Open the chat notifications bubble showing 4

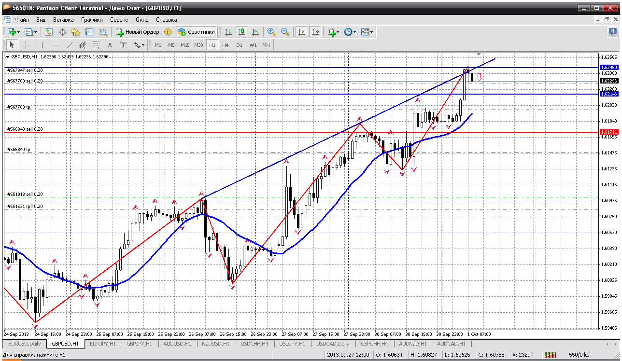click(x=612, y=32)
